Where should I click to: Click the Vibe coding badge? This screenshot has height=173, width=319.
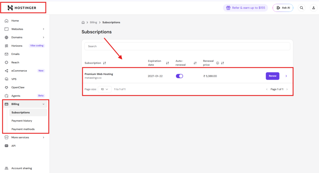click(x=37, y=46)
